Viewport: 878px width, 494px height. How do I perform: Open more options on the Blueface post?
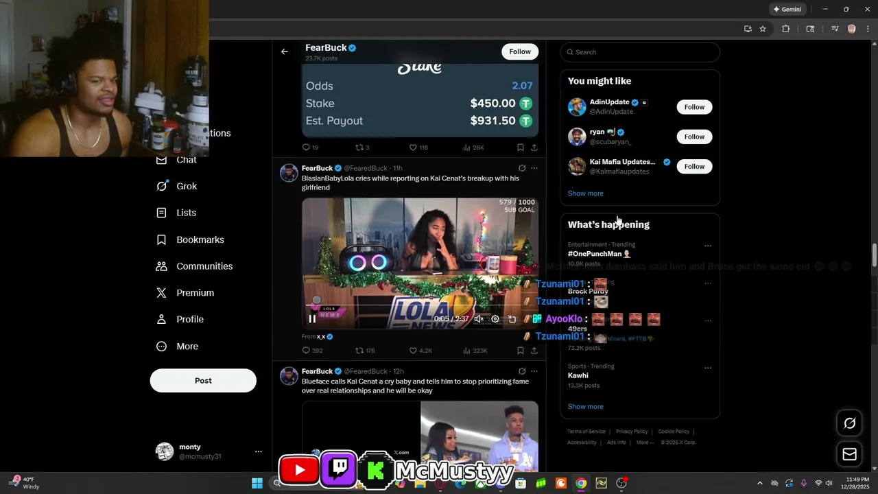[534, 371]
